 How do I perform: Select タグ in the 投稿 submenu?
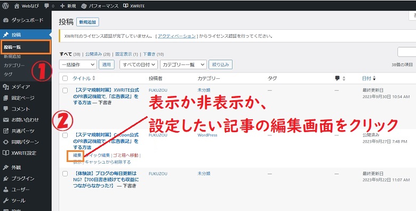pyautogui.click(x=8, y=75)
